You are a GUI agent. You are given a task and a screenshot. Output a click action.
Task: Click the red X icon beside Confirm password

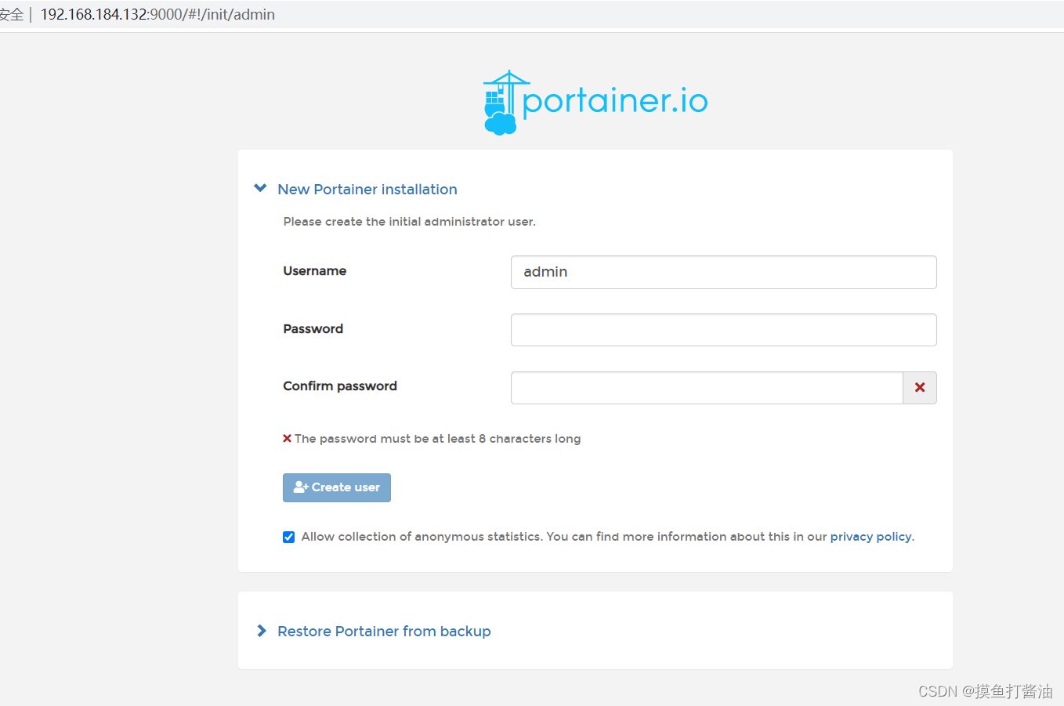click(920, 388)
